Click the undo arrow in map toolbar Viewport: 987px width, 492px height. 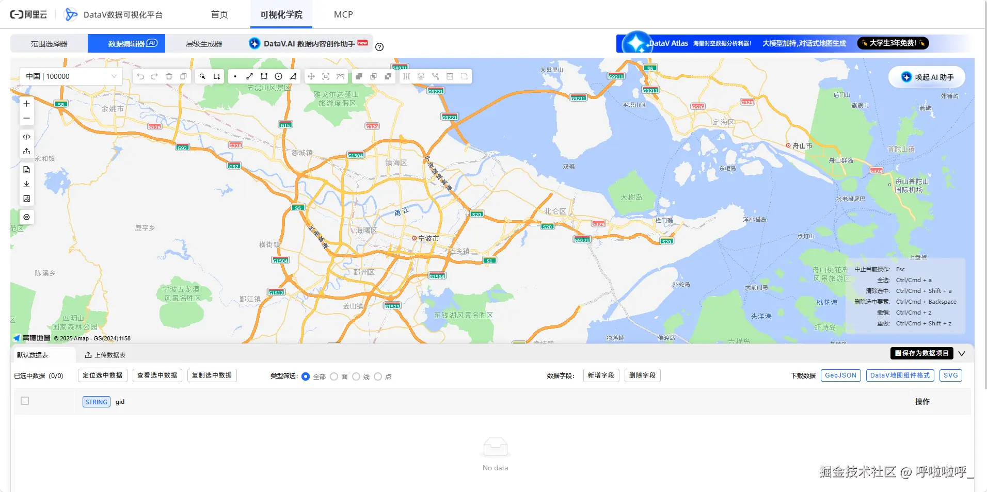pos(140,76)
